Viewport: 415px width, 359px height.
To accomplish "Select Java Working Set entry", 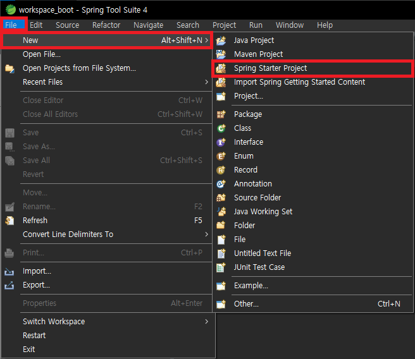I will [x=313, y=212].
